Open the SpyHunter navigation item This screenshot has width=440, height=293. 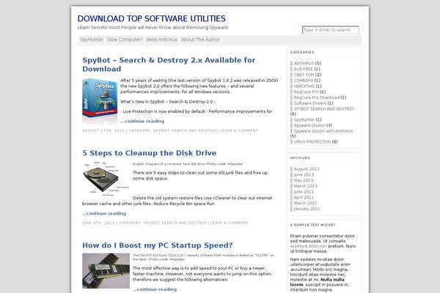[92, 40]
